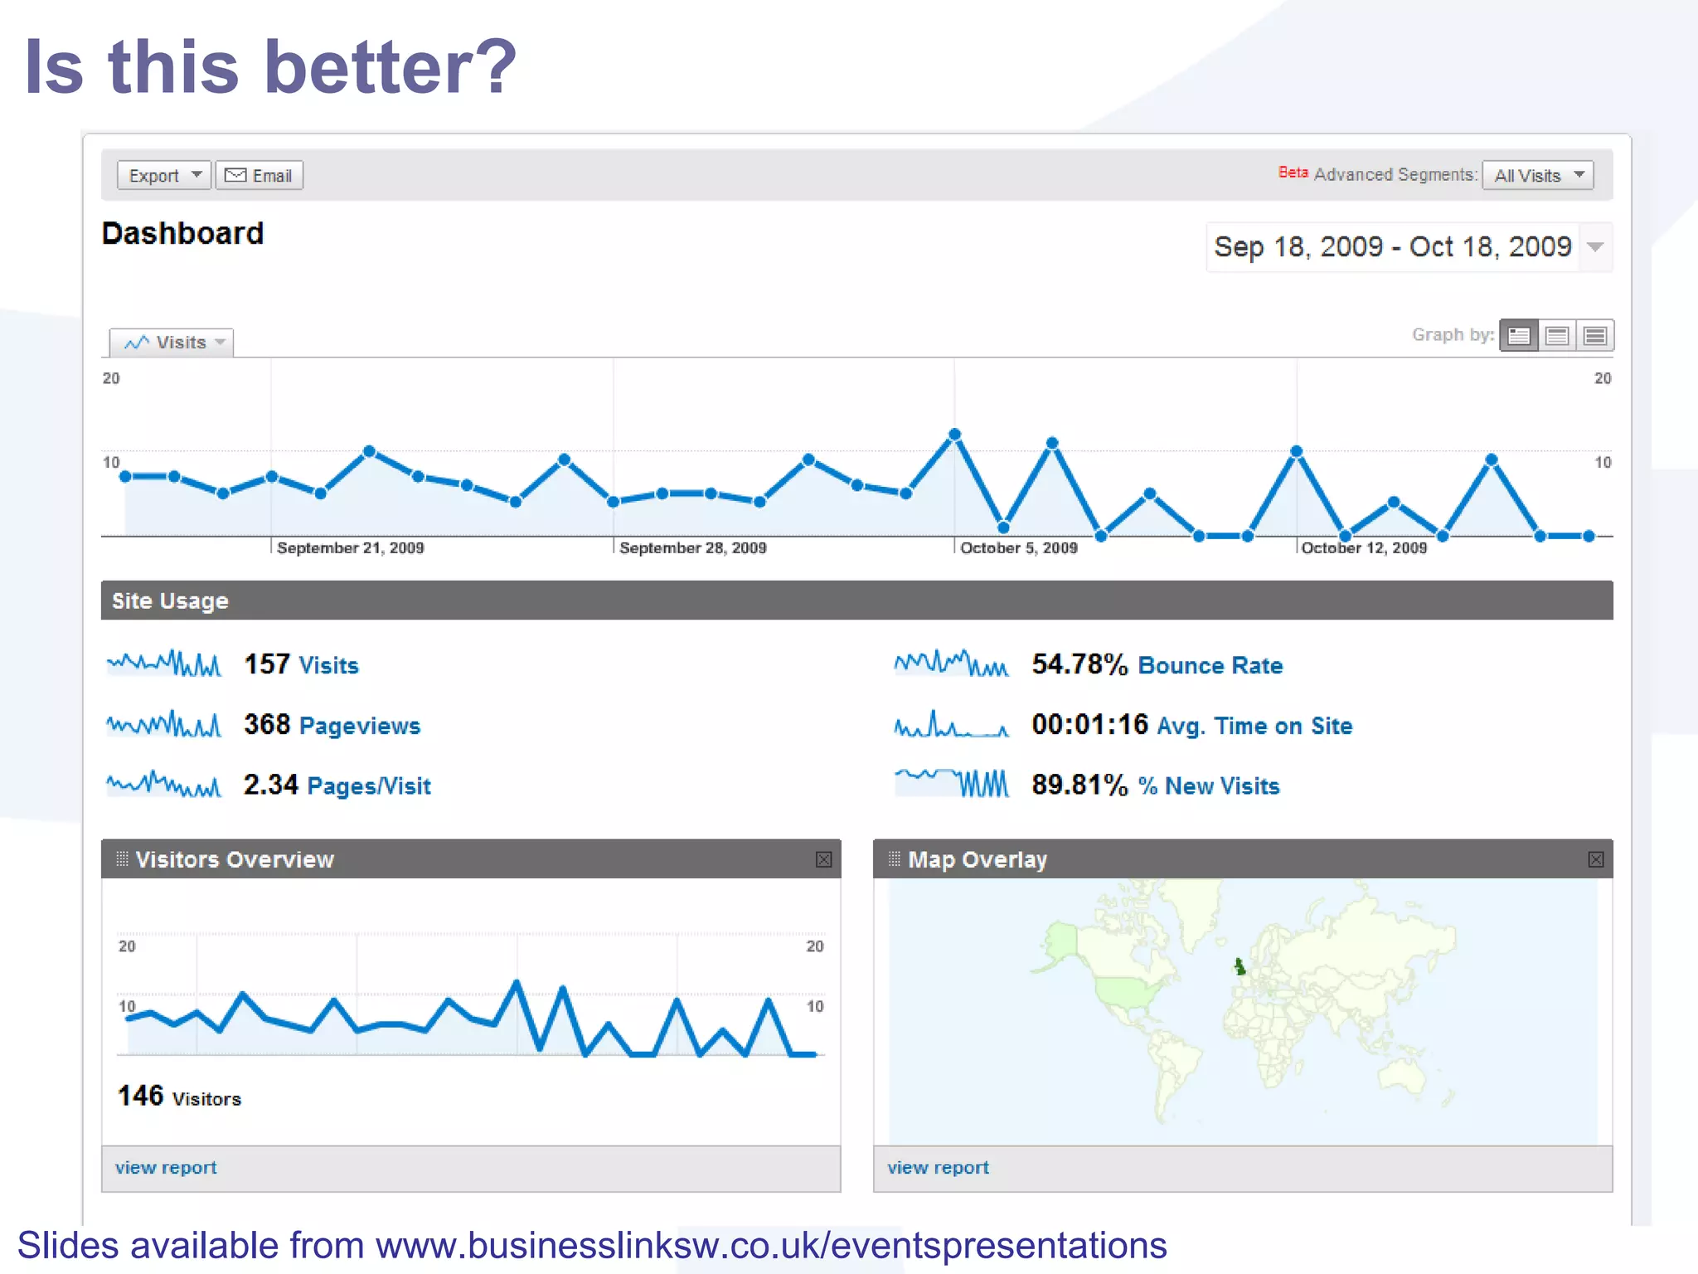Click the % New Visits sparkline icon
1698x1274 pixels.
pyautogui.click(x=952, y=784)
